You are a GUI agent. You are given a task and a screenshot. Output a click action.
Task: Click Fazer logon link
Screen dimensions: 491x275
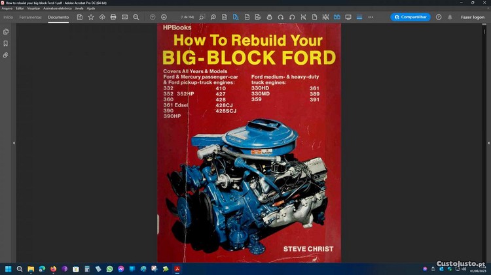472,17
